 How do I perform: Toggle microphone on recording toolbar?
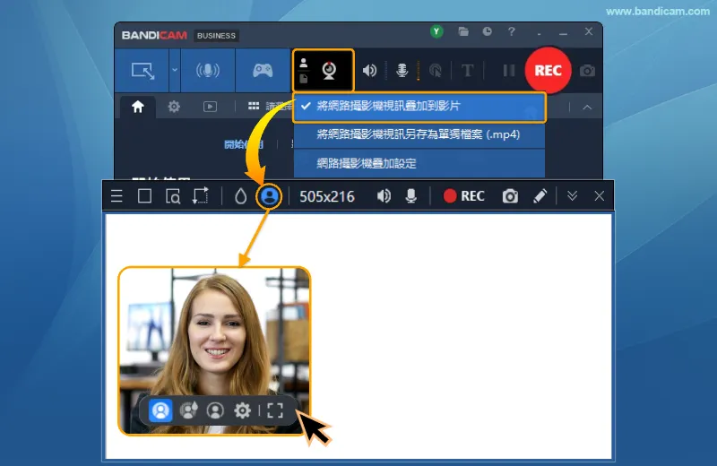(x=411, y=196)
